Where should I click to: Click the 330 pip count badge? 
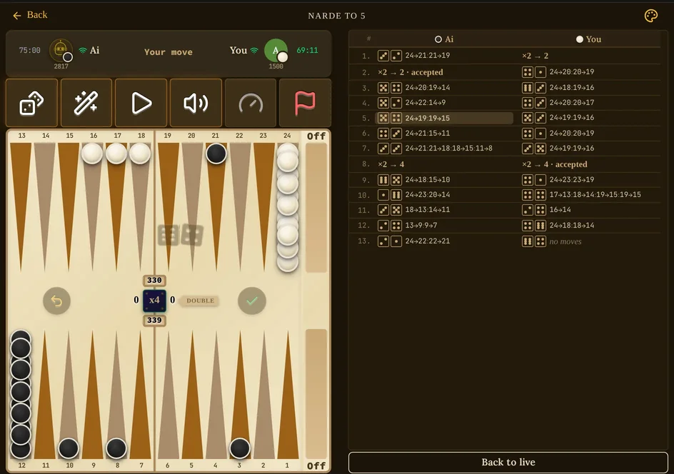[x=154, y=281]
